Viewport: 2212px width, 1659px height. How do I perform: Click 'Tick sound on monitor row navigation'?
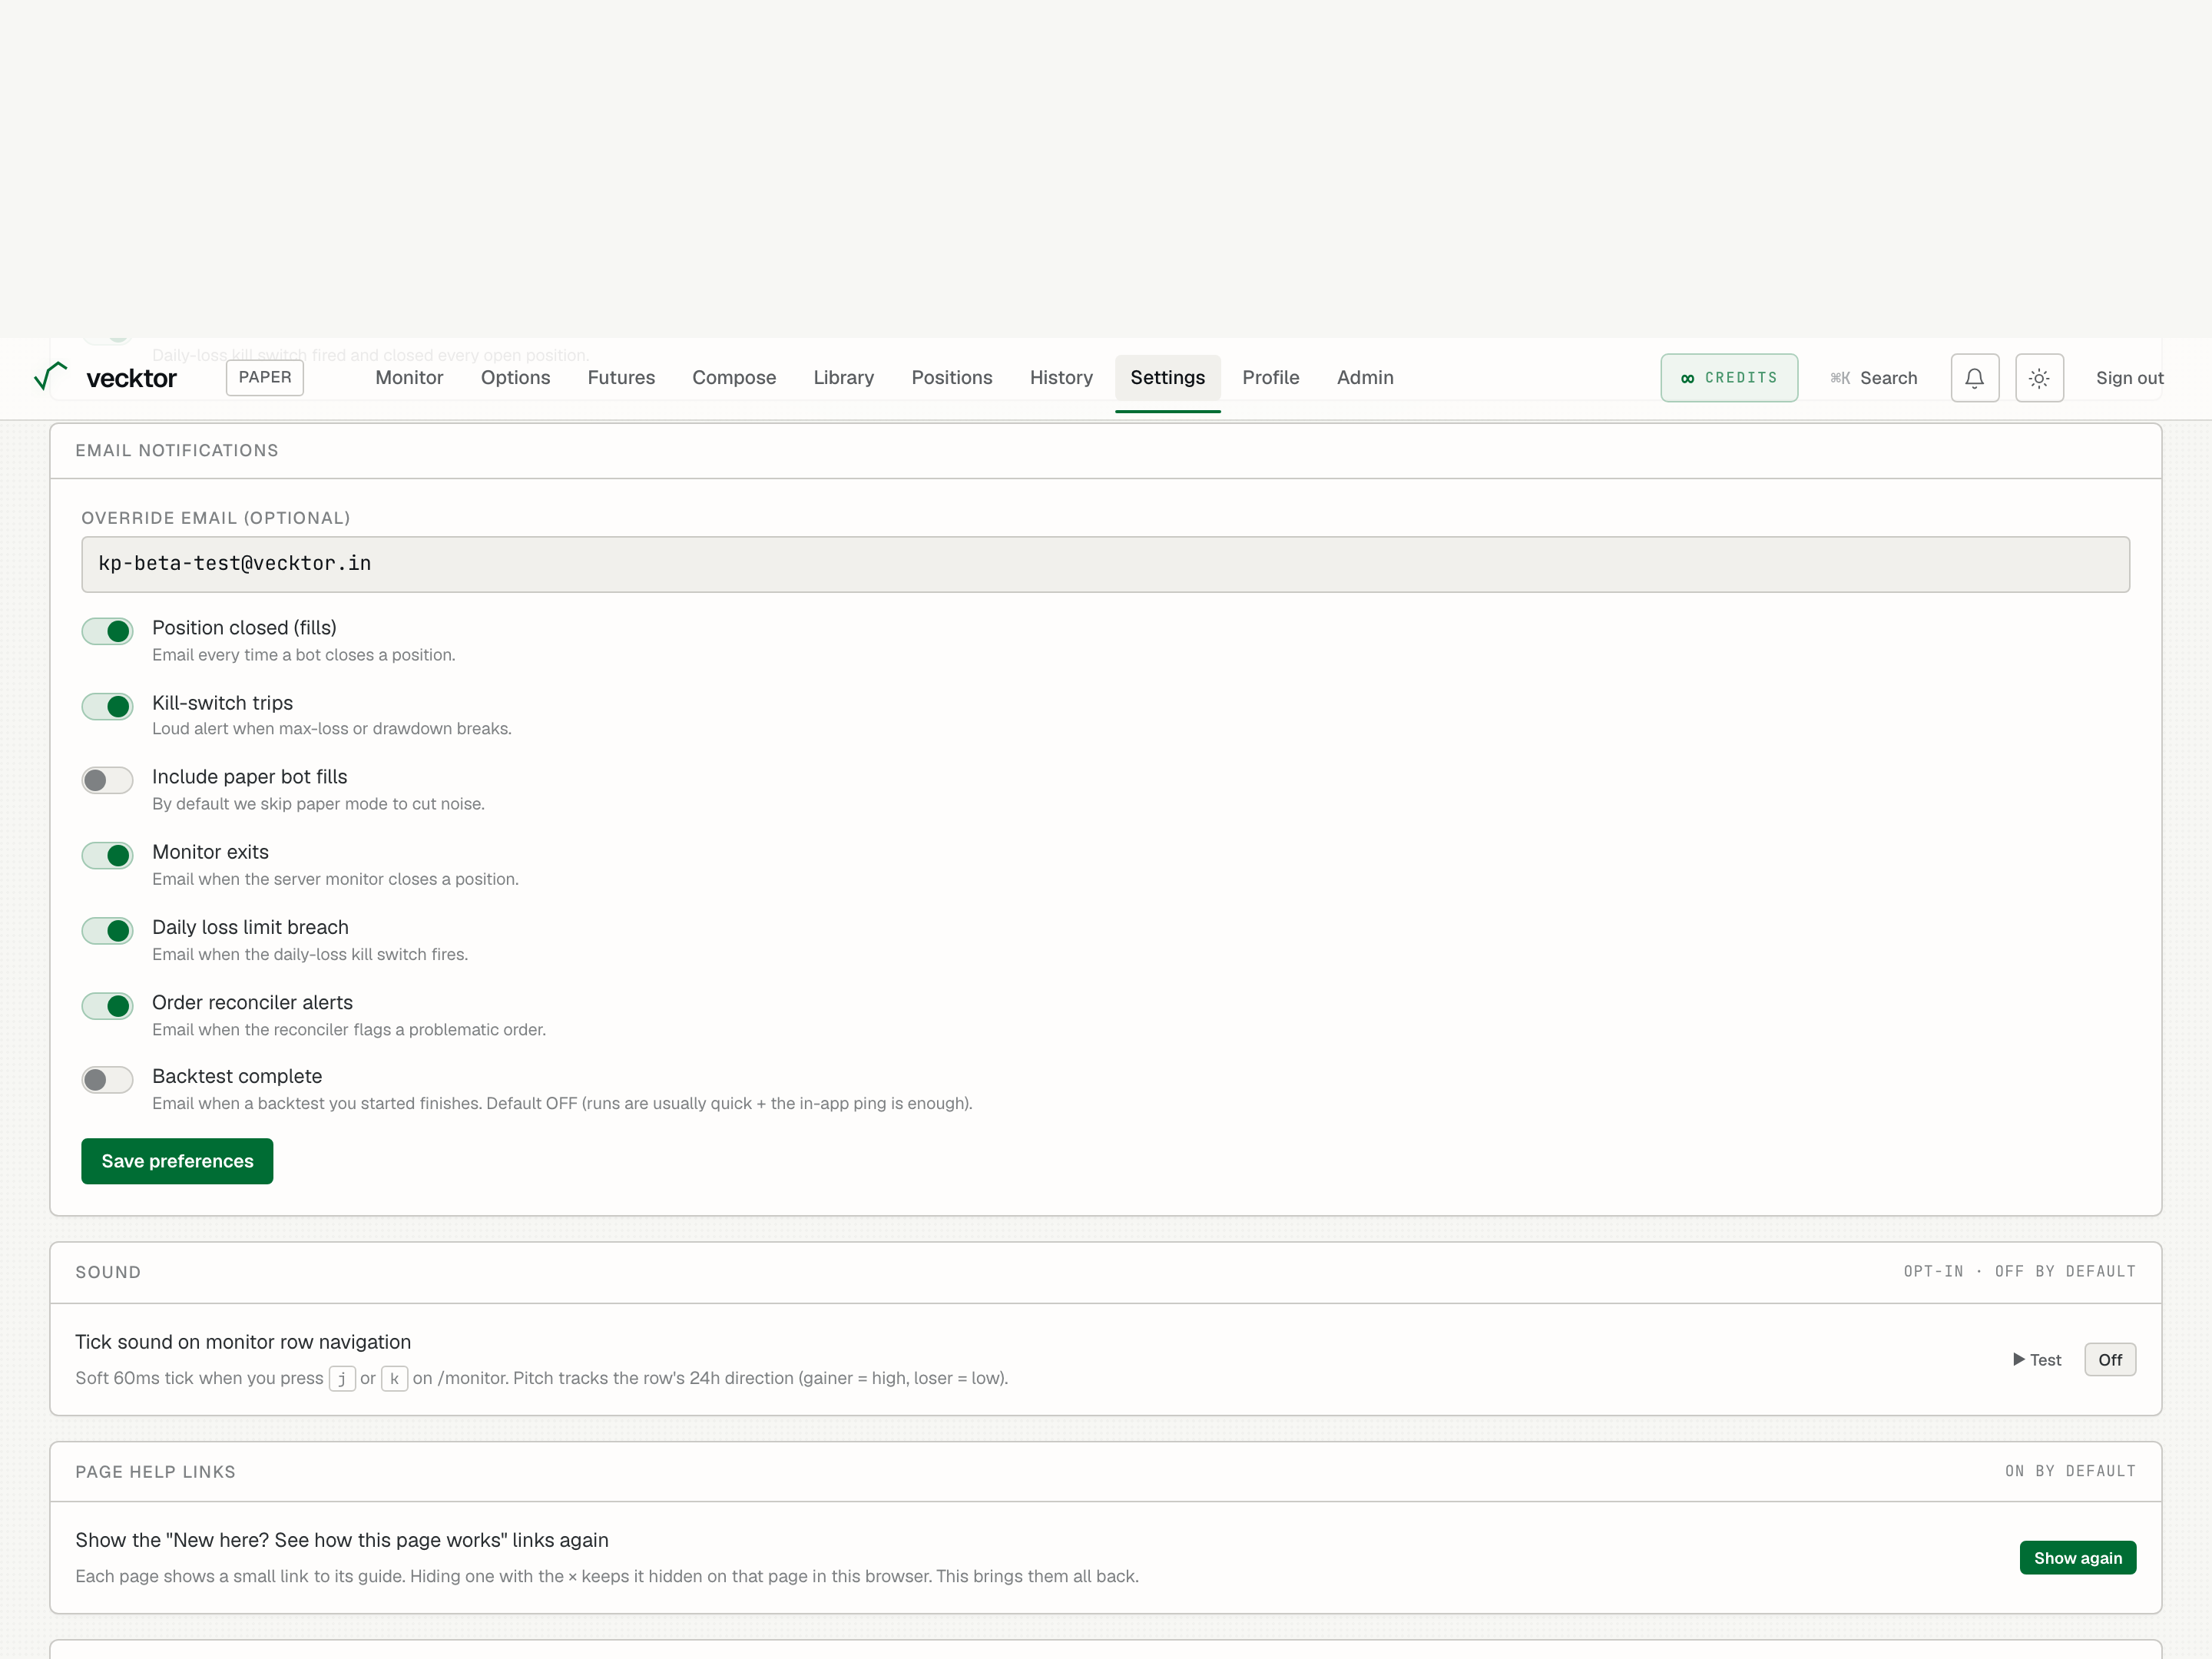[x=243, y=1342]
